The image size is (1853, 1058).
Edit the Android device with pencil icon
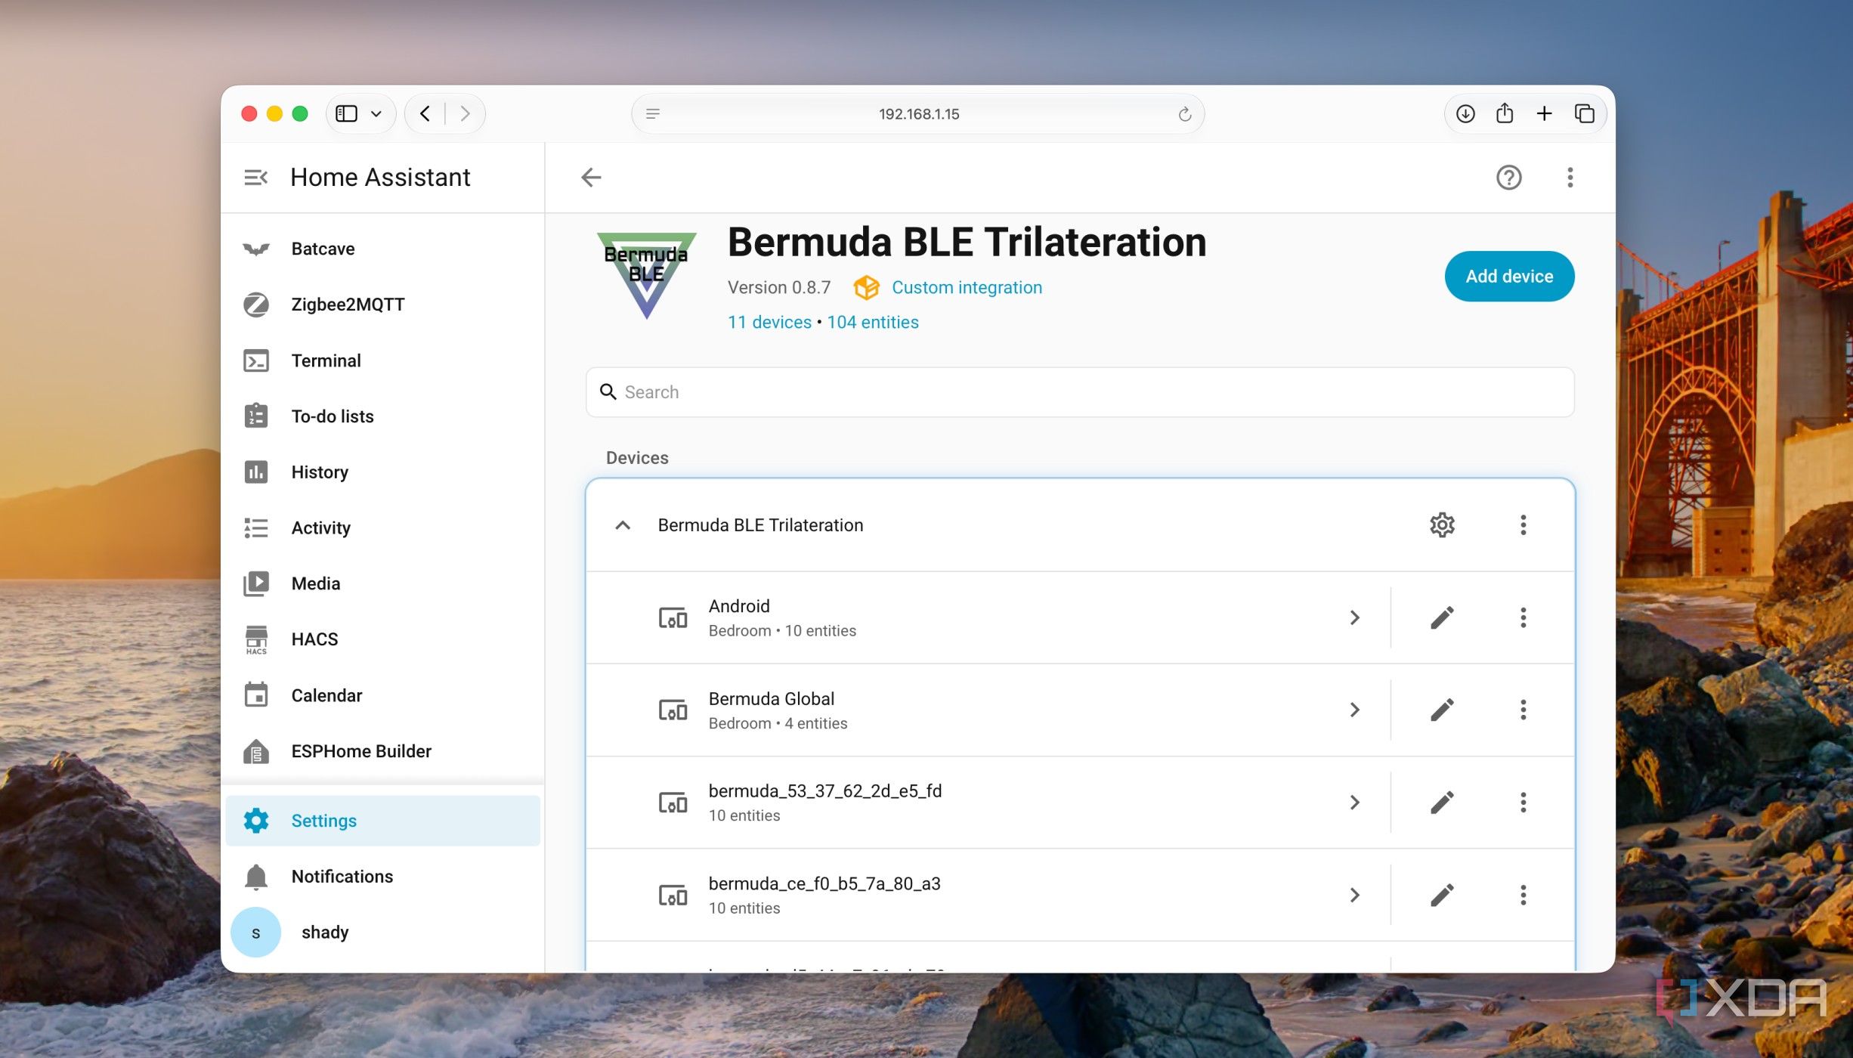click(1442, 617)
